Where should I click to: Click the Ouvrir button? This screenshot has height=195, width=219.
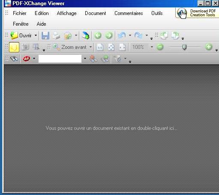point(21,36)
